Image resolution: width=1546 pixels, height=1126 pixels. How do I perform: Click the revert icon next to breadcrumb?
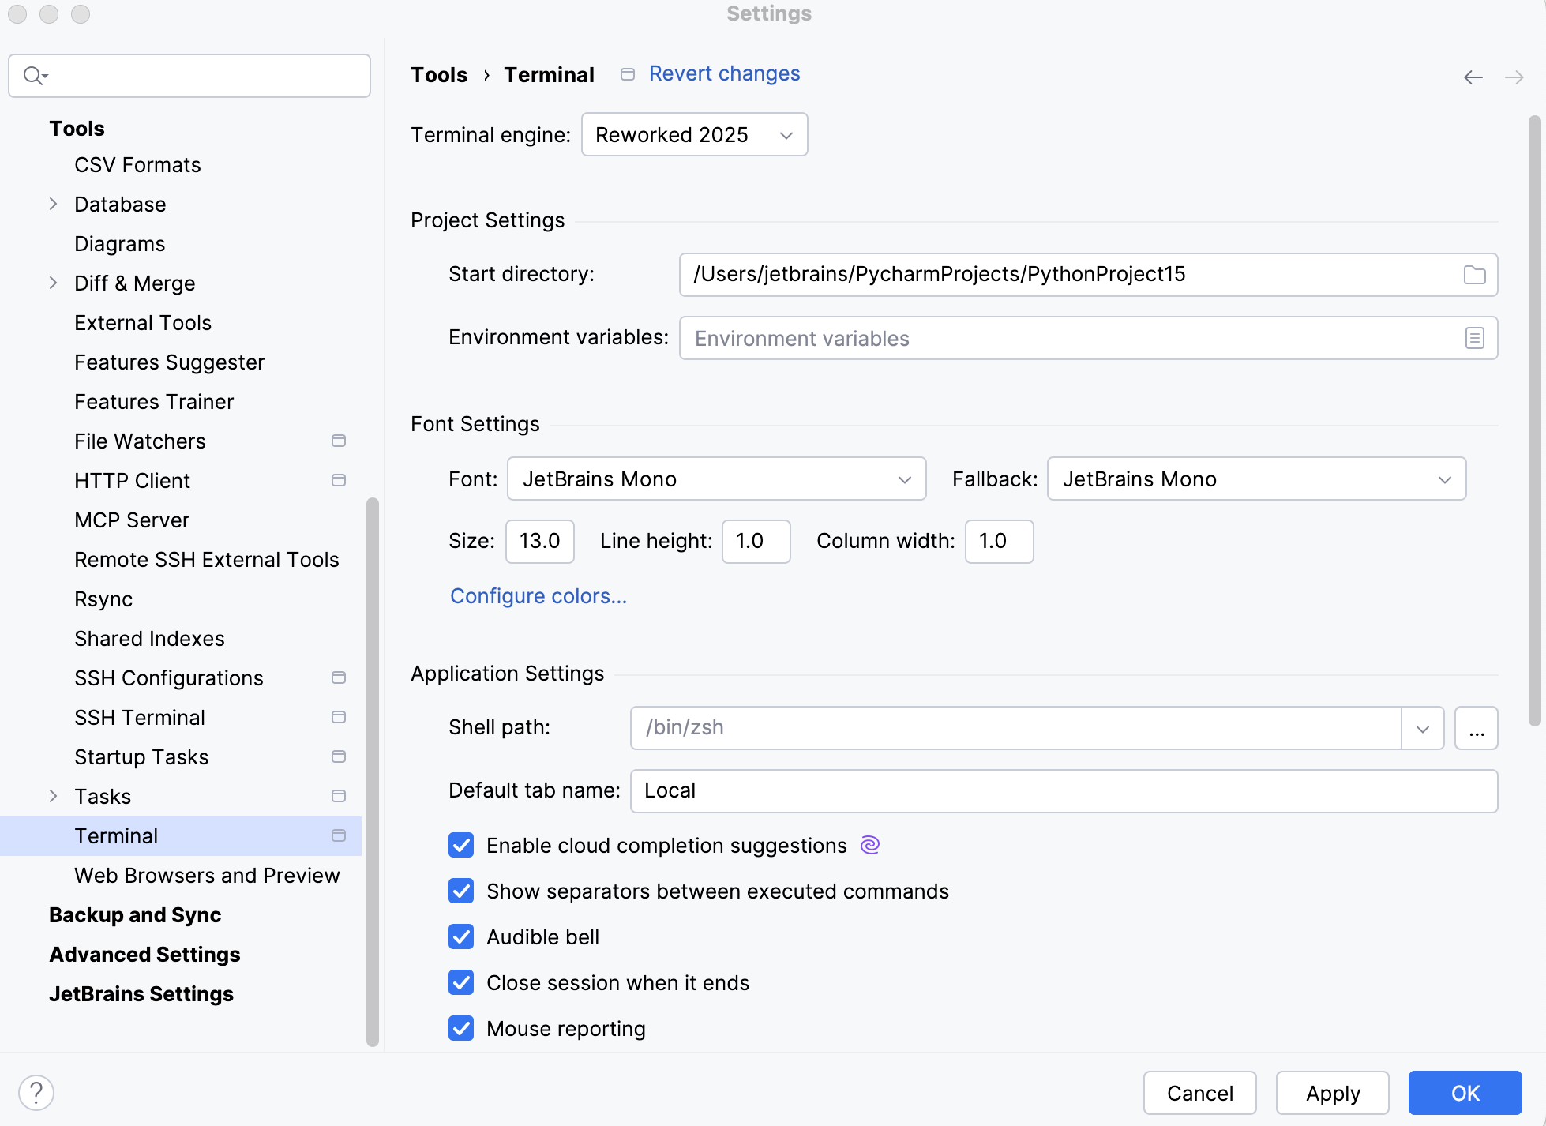click(627, 73)
